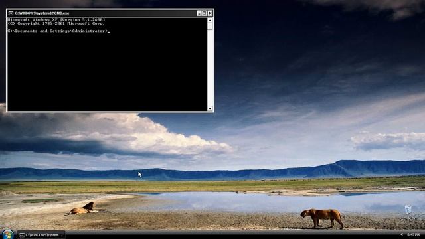This screenshot has height=239, width=425.
Task: Maximize the CMD.exe window
Action: coord(205,13)
